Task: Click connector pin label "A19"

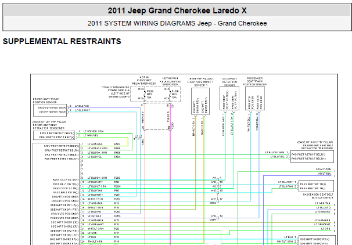Action: click(x=214, y=216)
